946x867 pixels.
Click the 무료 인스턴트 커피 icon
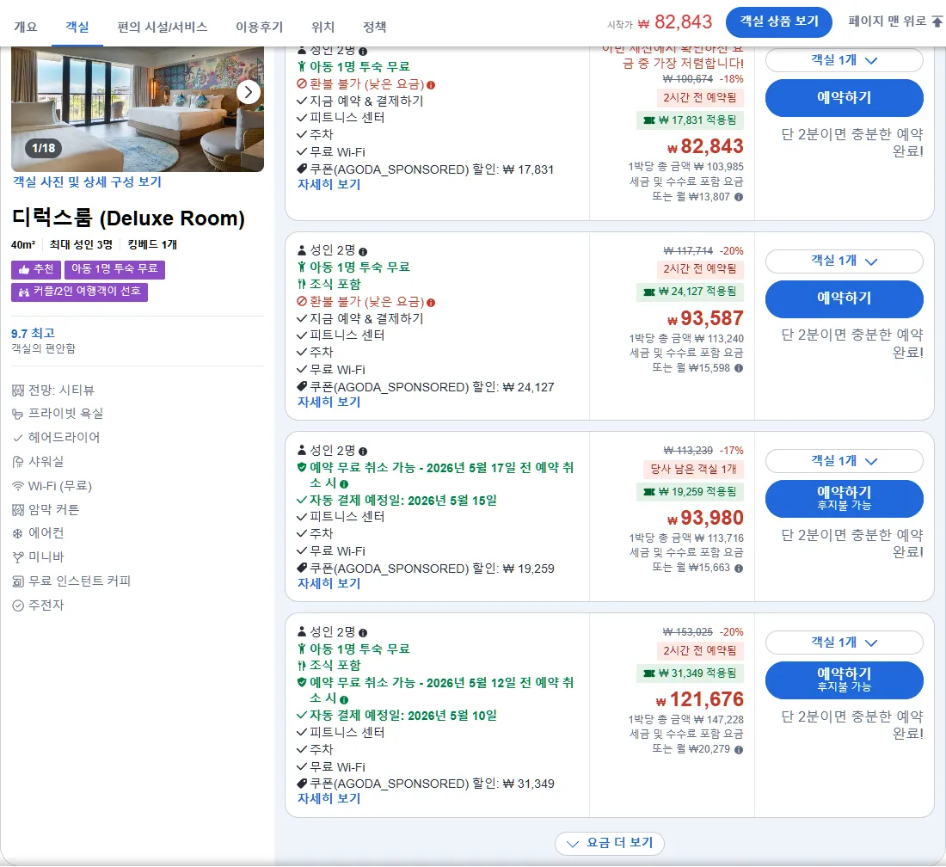[18, 581]
